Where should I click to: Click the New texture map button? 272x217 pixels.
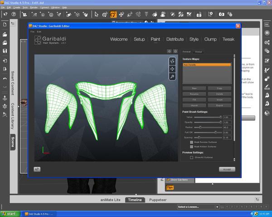(x=194, y=89)
